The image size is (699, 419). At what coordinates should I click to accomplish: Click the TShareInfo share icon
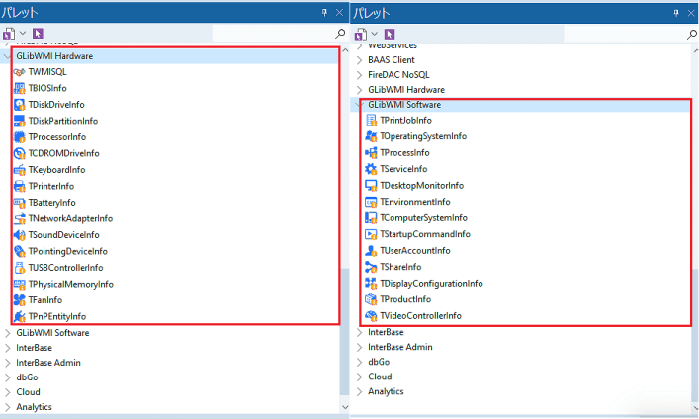371,267
